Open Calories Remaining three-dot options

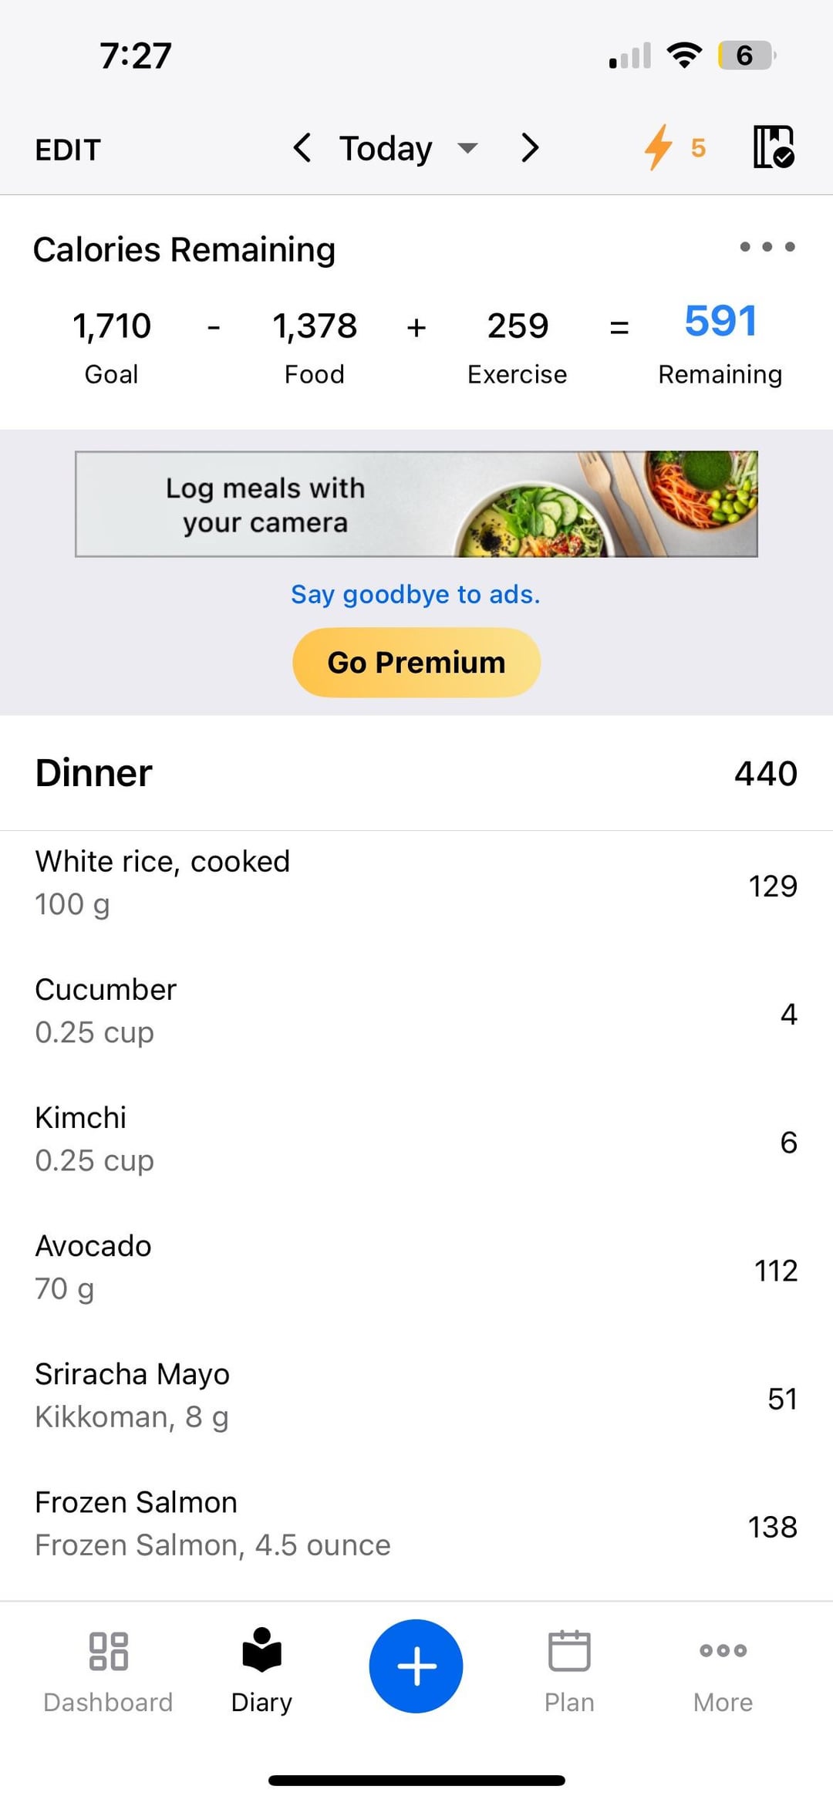tap(767, 247)
